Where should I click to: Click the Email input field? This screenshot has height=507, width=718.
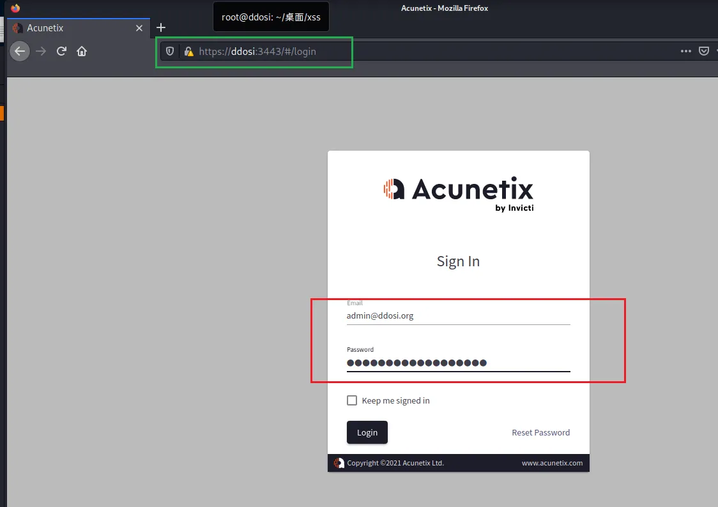coord(459,315)
